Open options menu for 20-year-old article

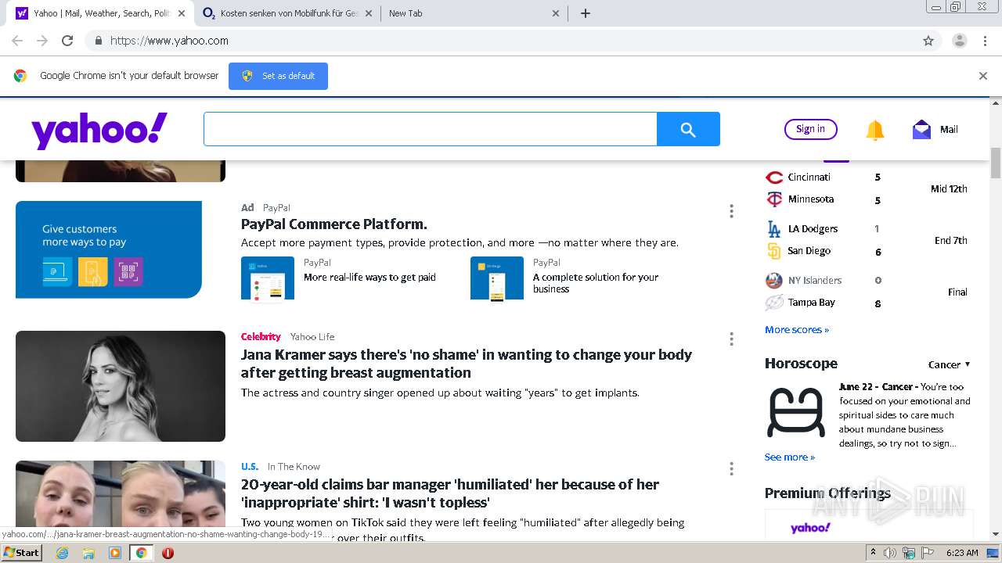pyautogui.click(x=731, y=468)
